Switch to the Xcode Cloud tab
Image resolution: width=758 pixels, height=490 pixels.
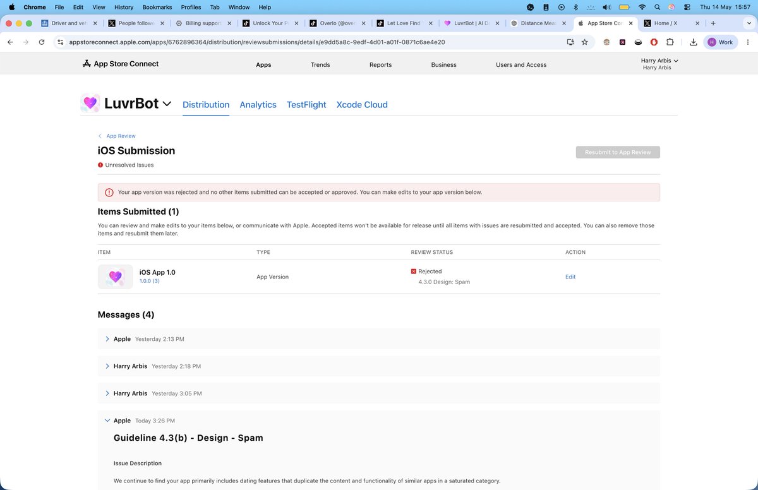click(x=362, y=105)
